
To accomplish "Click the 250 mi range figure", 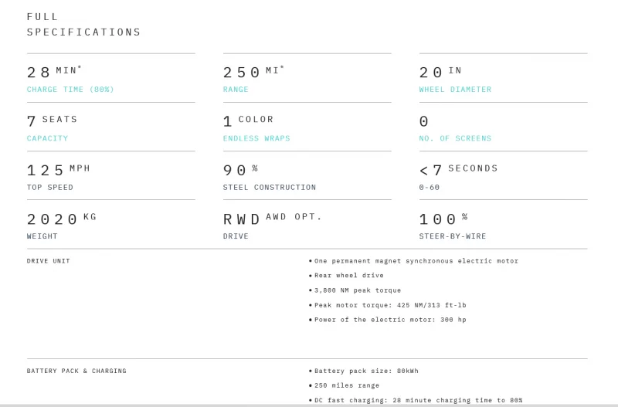I will [253, 72].
